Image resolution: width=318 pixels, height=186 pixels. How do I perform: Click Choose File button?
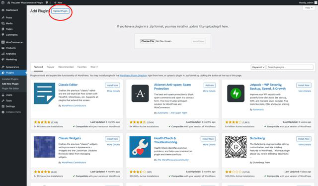click(148, 41)
